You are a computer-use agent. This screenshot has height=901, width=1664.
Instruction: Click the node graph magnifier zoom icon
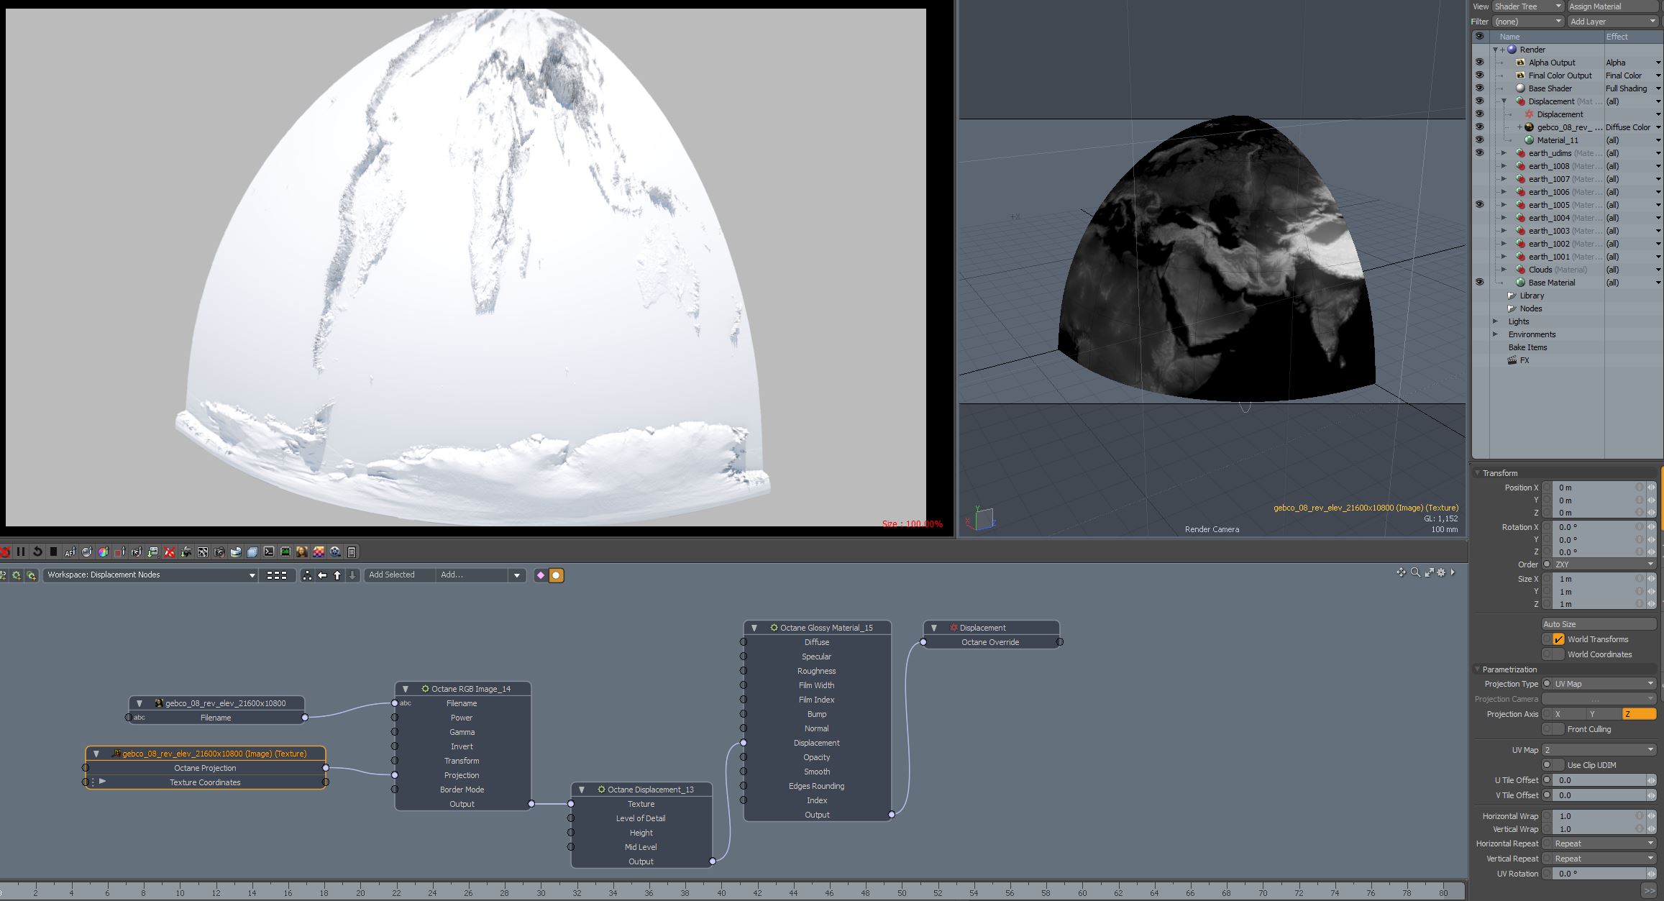tap(1415, 572)
